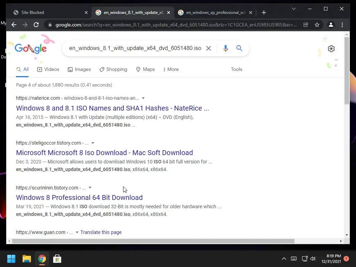This screenshot has height=267, width=356.
Task: Open Windows 8 and 8.1 ISO Names result
Action: tap(112, 108)
